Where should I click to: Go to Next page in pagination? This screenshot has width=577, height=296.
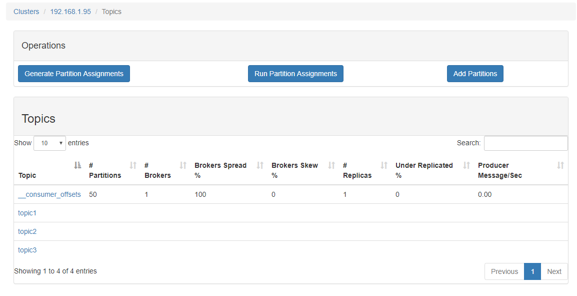tap(554, 271)
